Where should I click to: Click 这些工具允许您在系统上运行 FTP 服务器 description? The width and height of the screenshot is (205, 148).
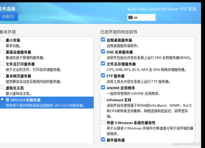pyautogui.click(x=139, y=82)
